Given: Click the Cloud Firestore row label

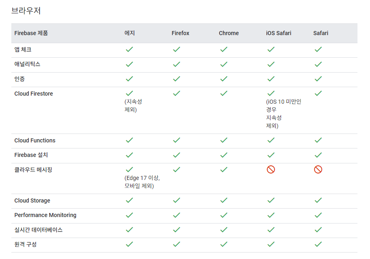Looking at the screenshot, I should coord(34,94).
